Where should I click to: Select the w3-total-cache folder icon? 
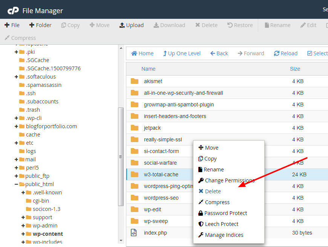click(x=135, y=174)
